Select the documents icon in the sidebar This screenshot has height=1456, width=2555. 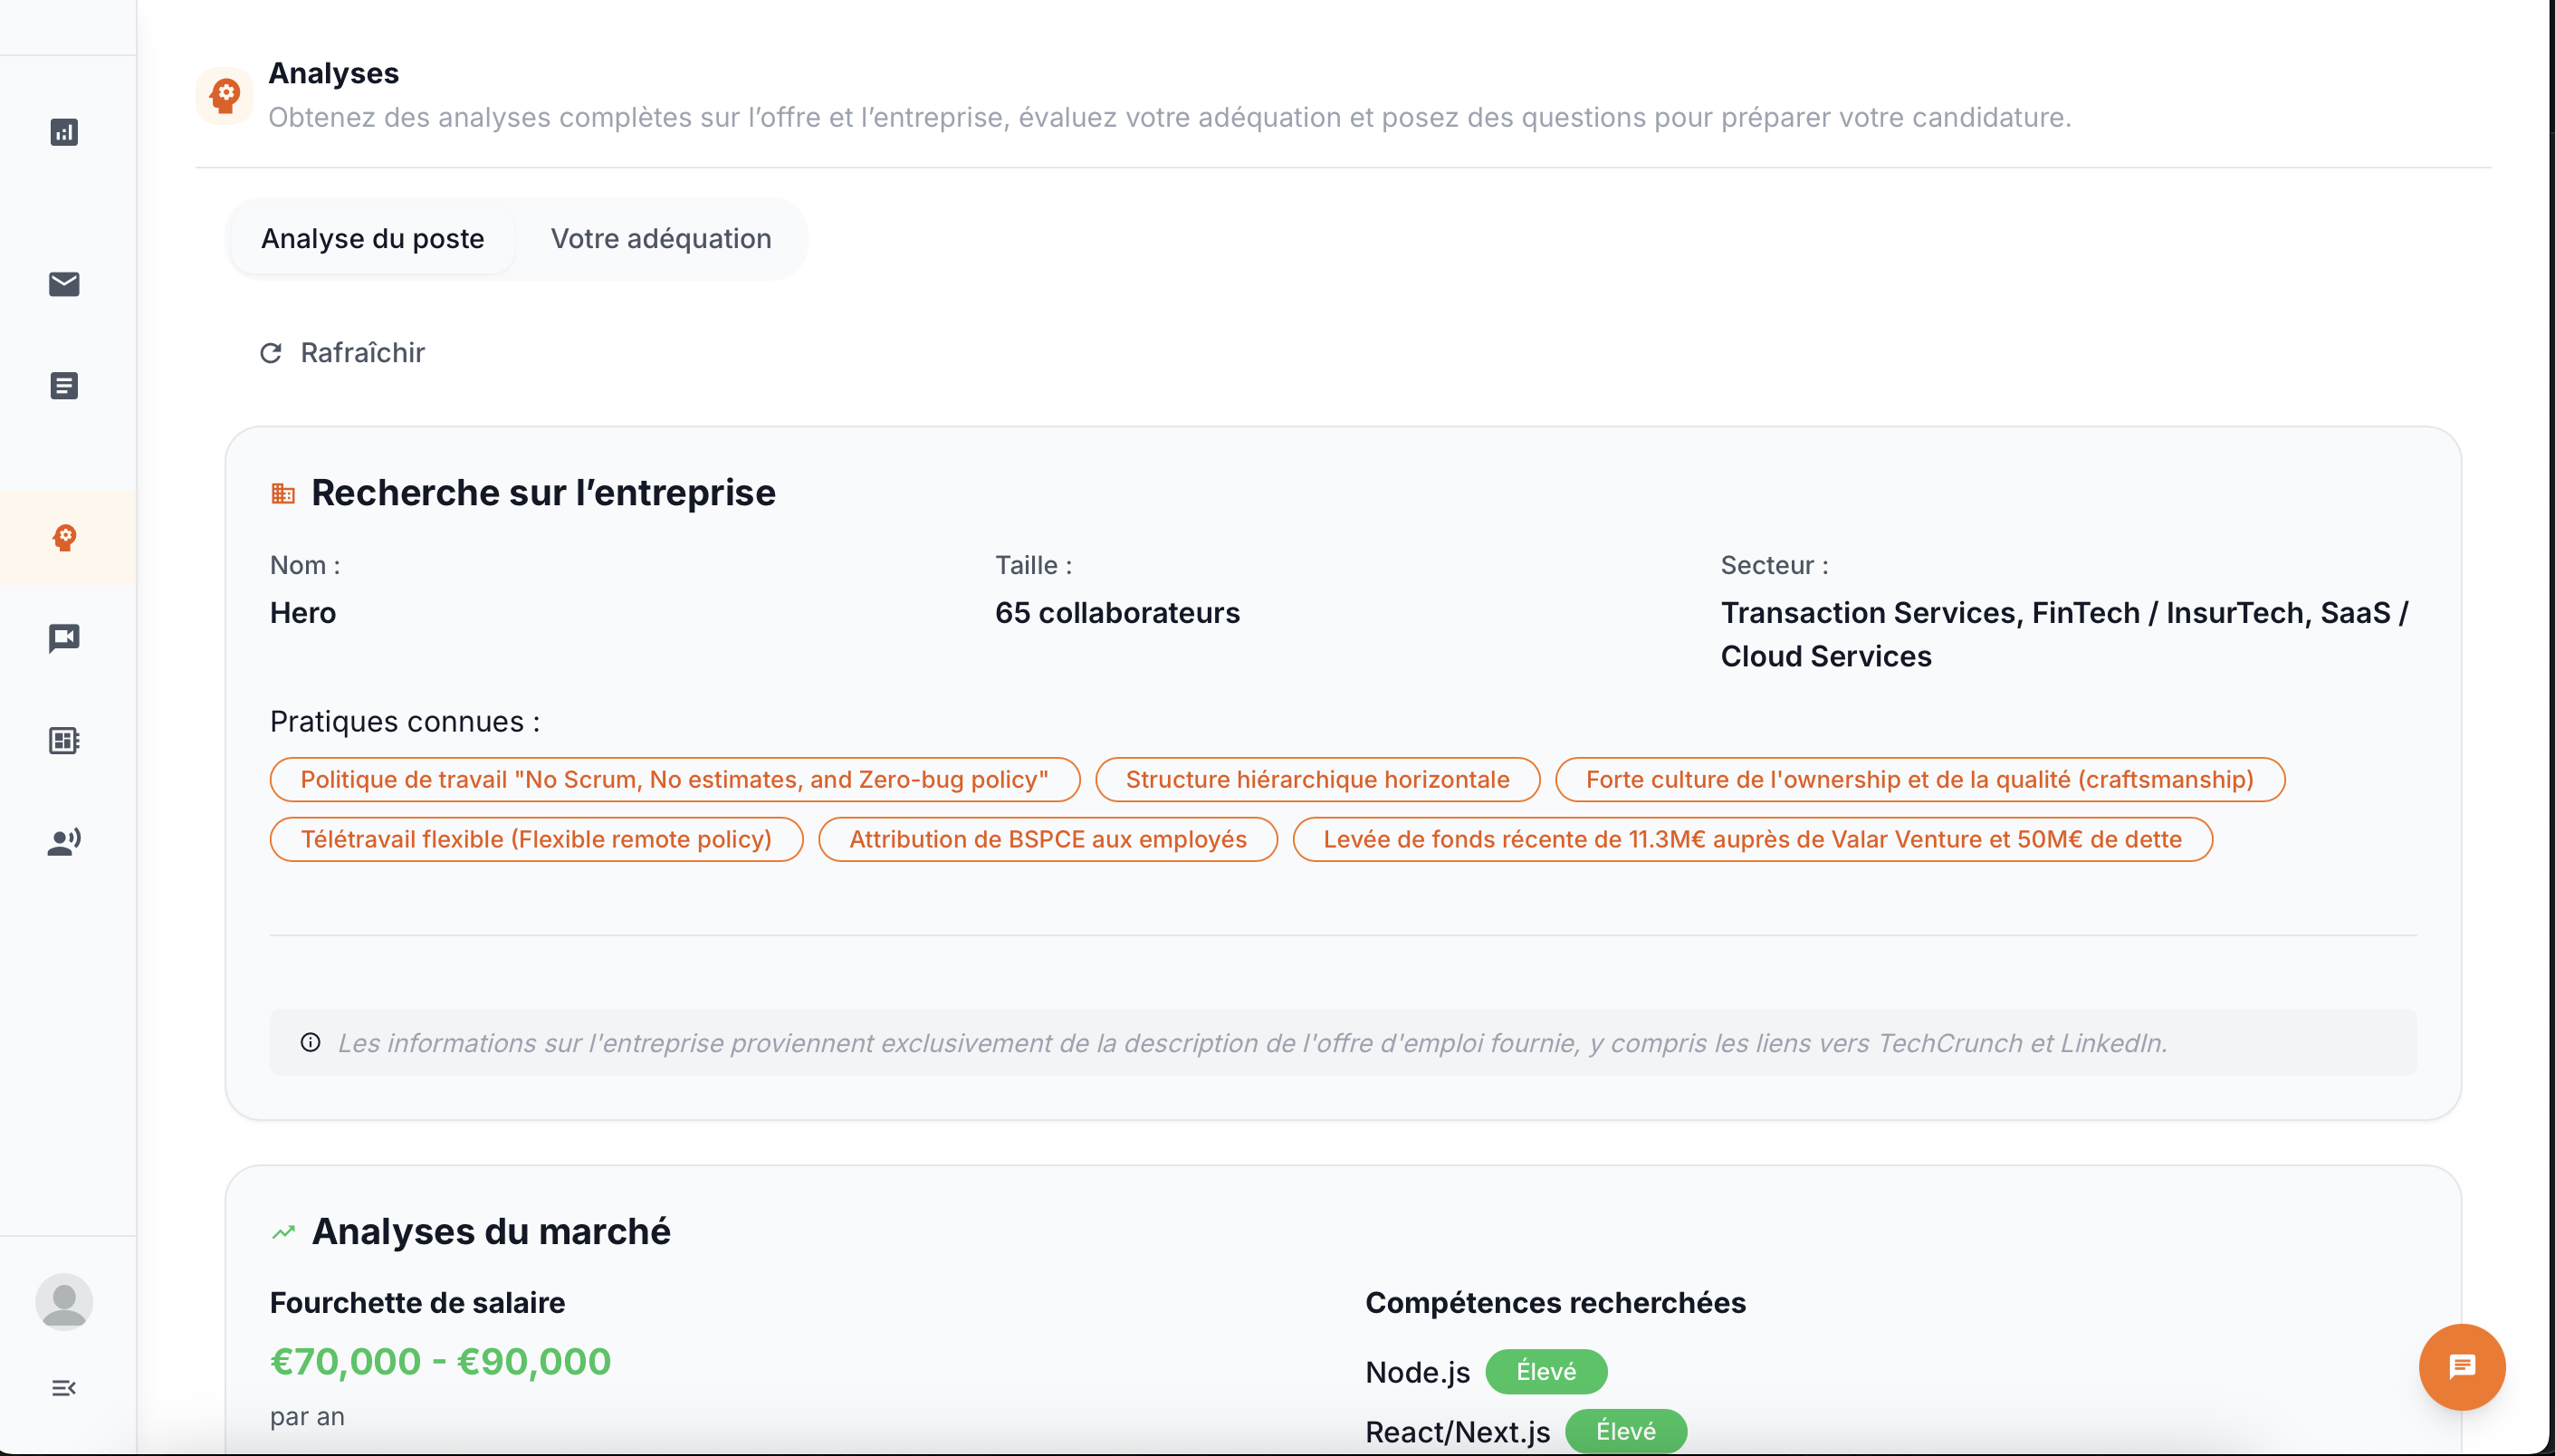64,385
